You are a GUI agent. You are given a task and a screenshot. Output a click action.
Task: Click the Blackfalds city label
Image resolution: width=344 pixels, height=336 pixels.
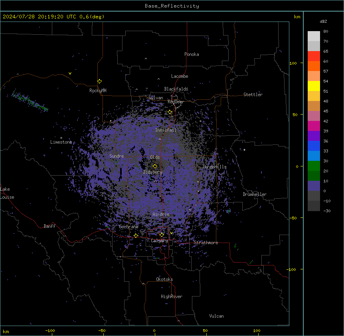pos(176,89)
